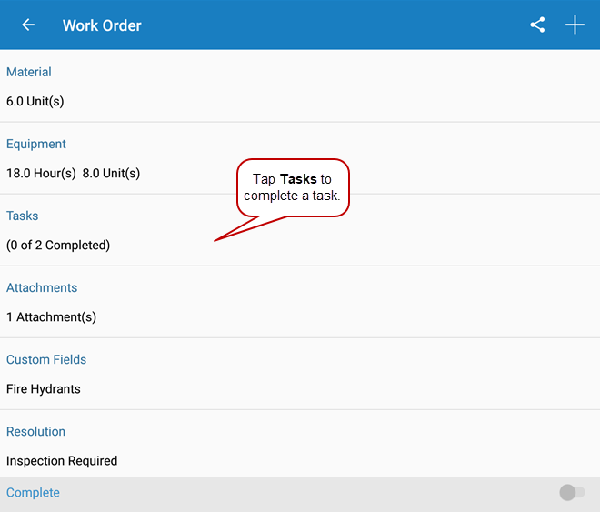Click the 6.0 Unit(s) material value
Screen dimensions: 600x512
pyautogui.click(x=35, y=101)
